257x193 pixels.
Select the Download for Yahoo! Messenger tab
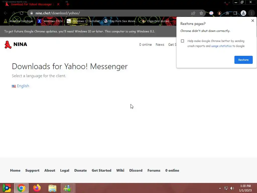tap(31, 4)
